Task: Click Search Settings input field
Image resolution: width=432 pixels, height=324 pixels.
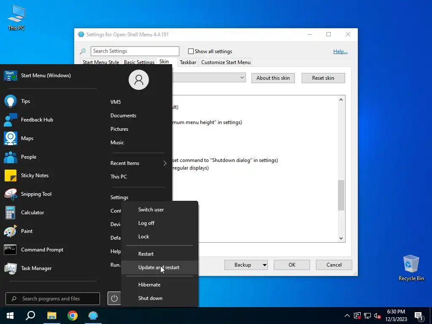Action: (x=135, y=51)
